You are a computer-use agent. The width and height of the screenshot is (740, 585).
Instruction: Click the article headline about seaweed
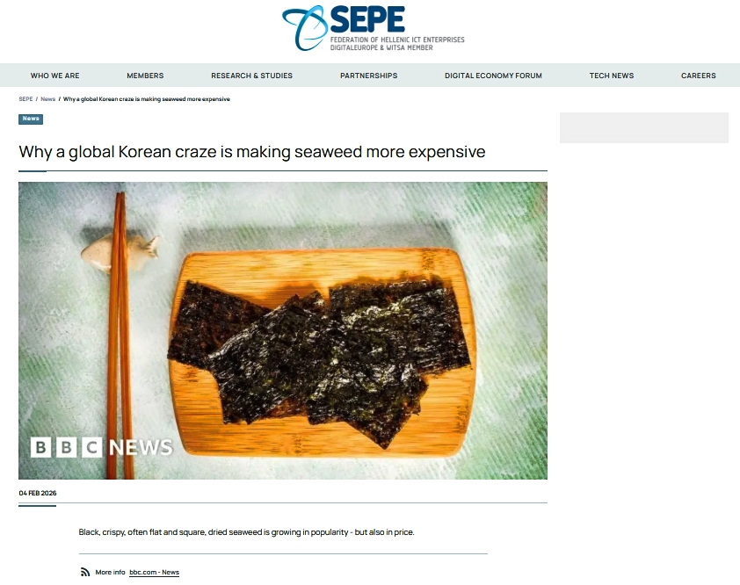(252, 152)
